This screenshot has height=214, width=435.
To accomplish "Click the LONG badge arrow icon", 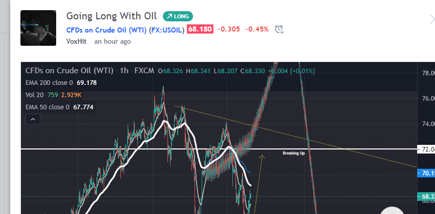I will click(x=168, y=16).
